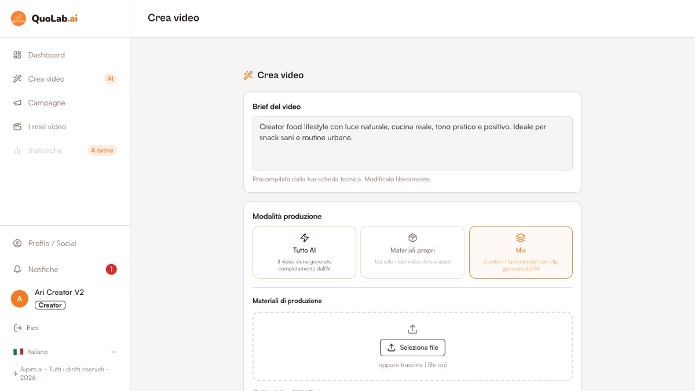Open the Ari Creator V2 account avatar

(20, 299)
